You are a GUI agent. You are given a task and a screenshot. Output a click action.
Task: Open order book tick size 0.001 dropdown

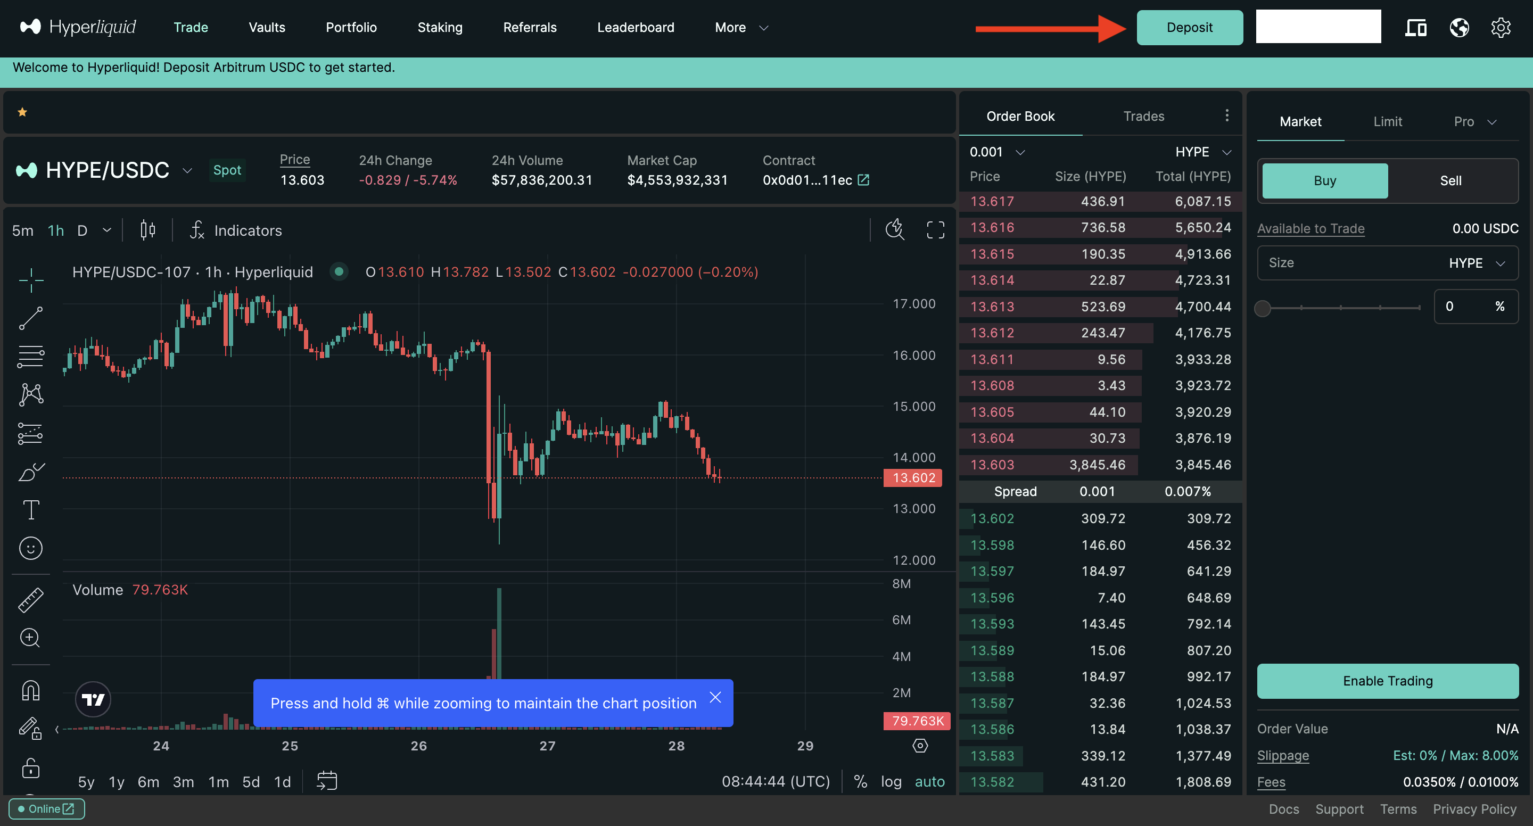click(x=997, y=152)
